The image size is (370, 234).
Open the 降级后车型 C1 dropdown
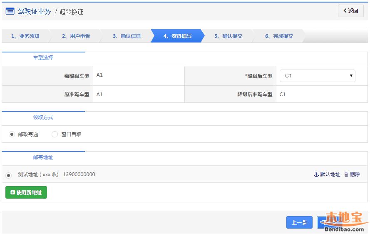coord(317,76)
